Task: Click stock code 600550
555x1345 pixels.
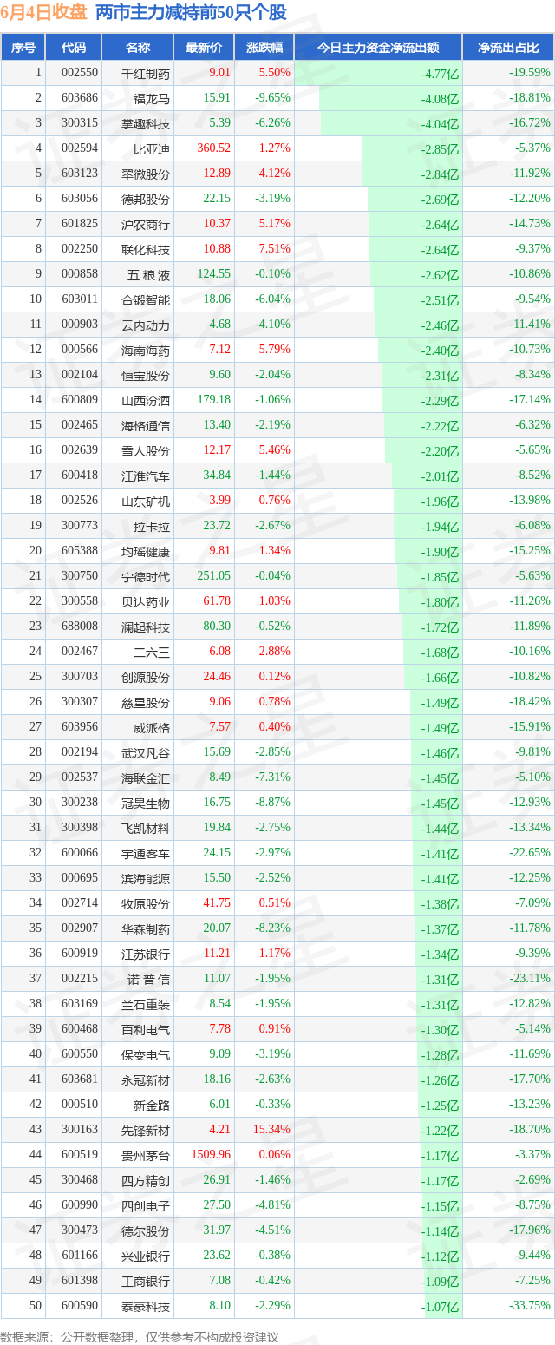Action: click(80, 1054)
